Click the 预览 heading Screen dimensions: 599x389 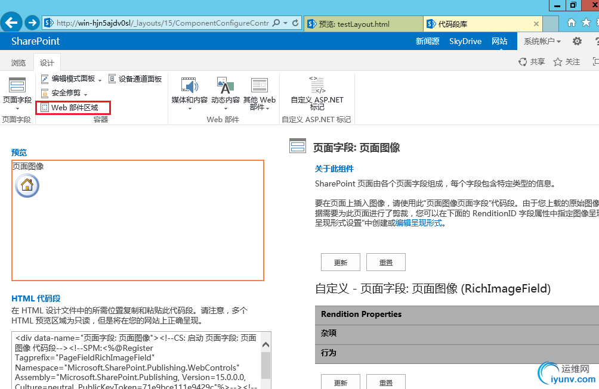(19, 153)
